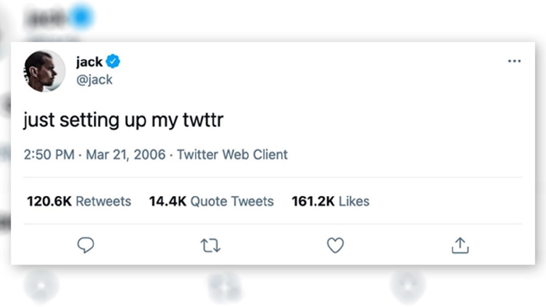Open jack's profile picture avatar
Viewport: 546px width, 307px height.
tap(44, 71)
